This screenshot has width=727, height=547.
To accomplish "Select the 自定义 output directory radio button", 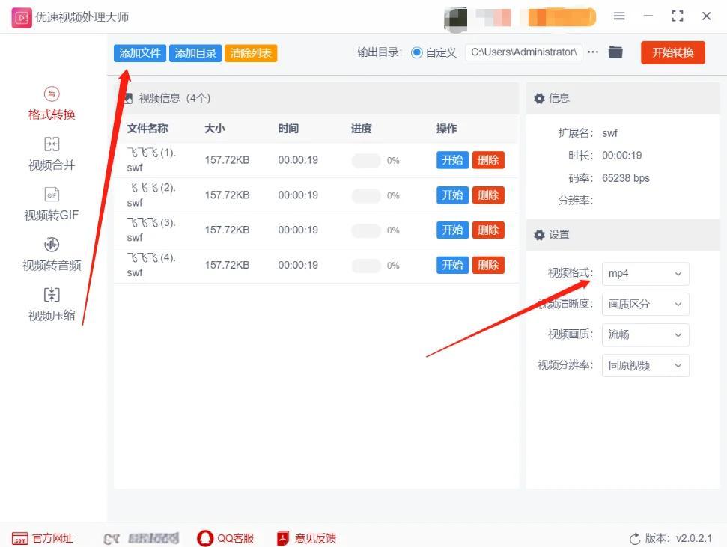I will point(417,52).
